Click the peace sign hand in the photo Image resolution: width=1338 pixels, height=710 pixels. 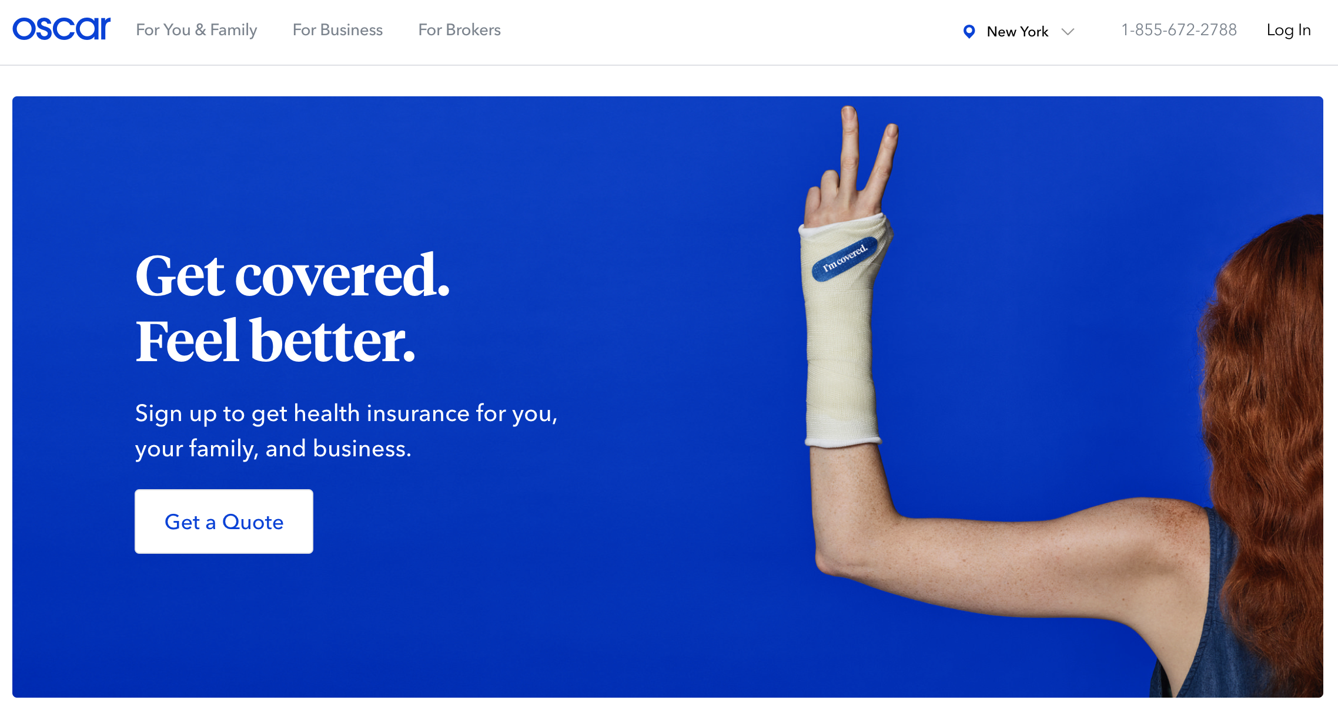852,167
